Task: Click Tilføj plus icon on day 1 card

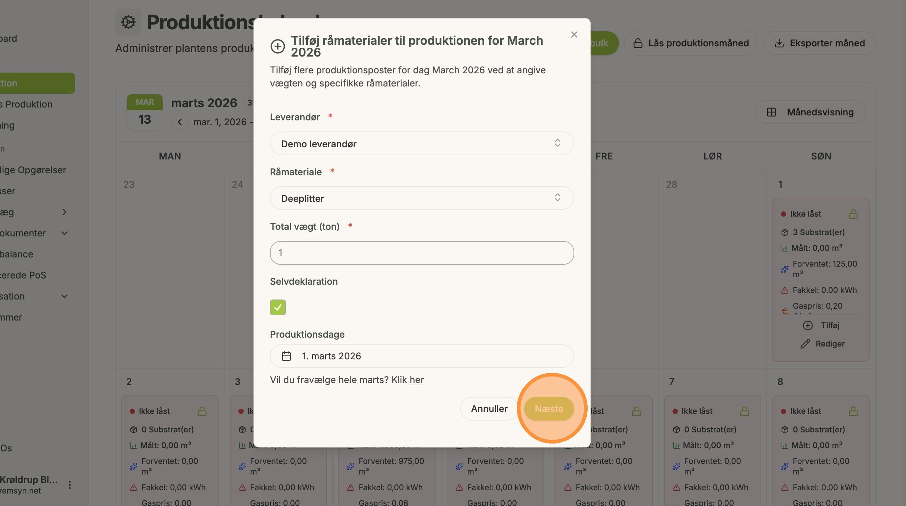Action: [x=808, y=325]
